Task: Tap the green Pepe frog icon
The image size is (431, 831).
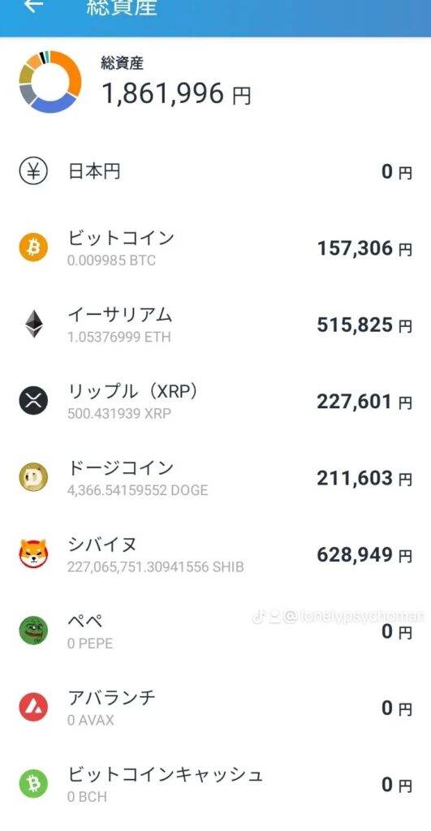Action: [x=33, y=630]
